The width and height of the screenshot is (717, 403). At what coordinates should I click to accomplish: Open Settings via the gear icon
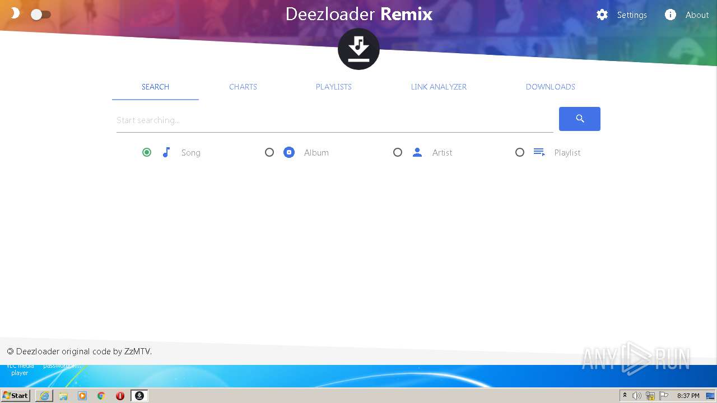point(602,15)
